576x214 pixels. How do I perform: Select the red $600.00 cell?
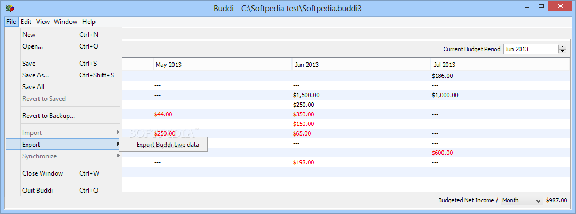coord(444,152)
